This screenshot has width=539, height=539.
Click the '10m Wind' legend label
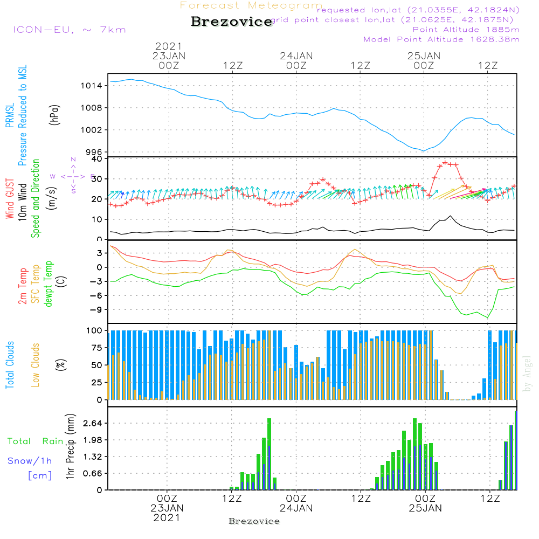point(22,202)
